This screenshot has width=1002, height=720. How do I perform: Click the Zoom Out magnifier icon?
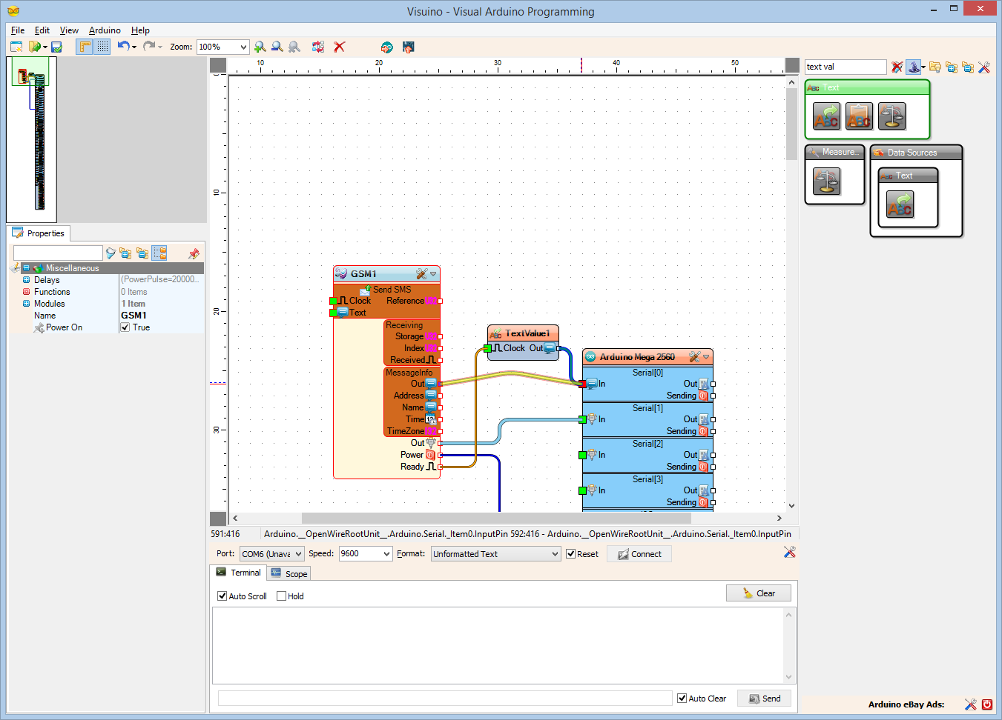click(277, 47)
